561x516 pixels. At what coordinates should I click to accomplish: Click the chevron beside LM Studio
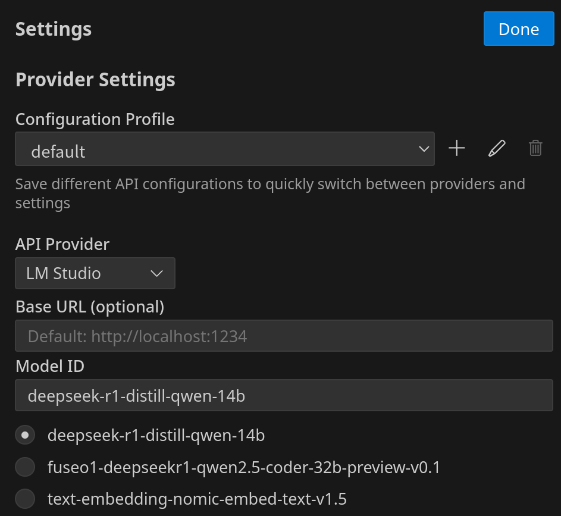[x=157, y=274]
